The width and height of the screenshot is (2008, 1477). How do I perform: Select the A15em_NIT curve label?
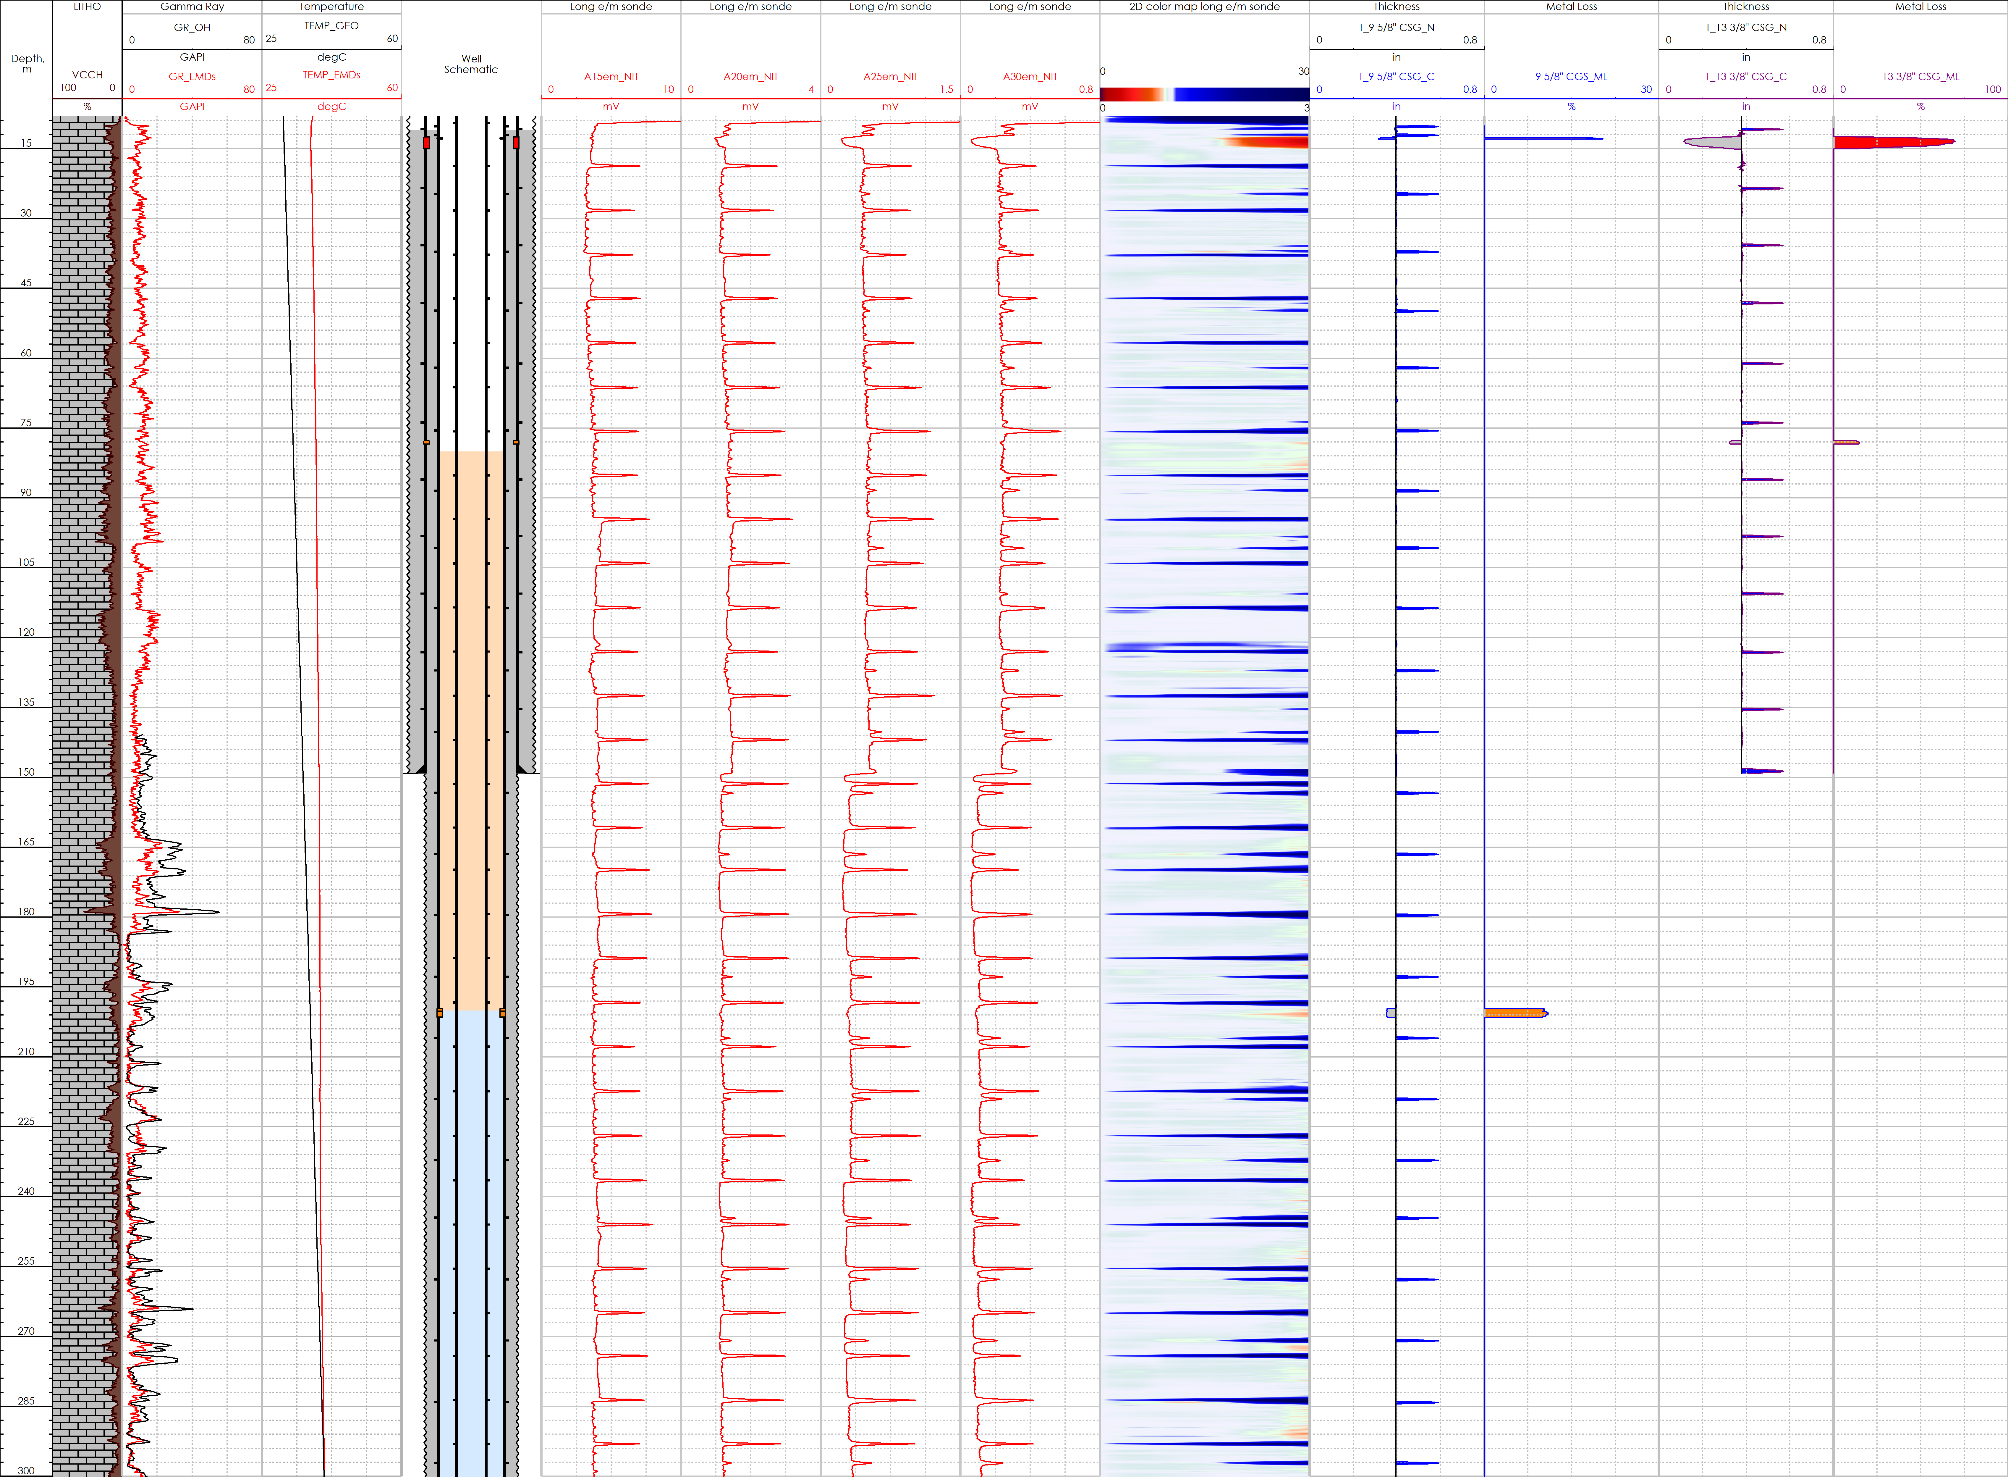tap(611, 77)
